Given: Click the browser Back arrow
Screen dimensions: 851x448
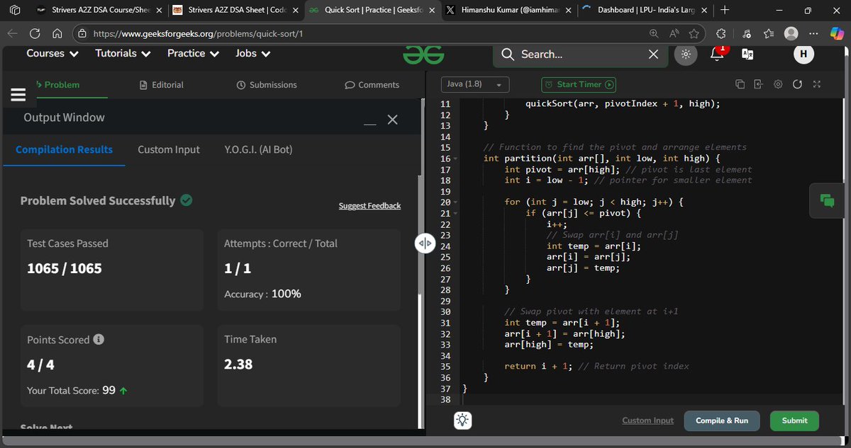Looking at the screenshot, I should 13,33.
